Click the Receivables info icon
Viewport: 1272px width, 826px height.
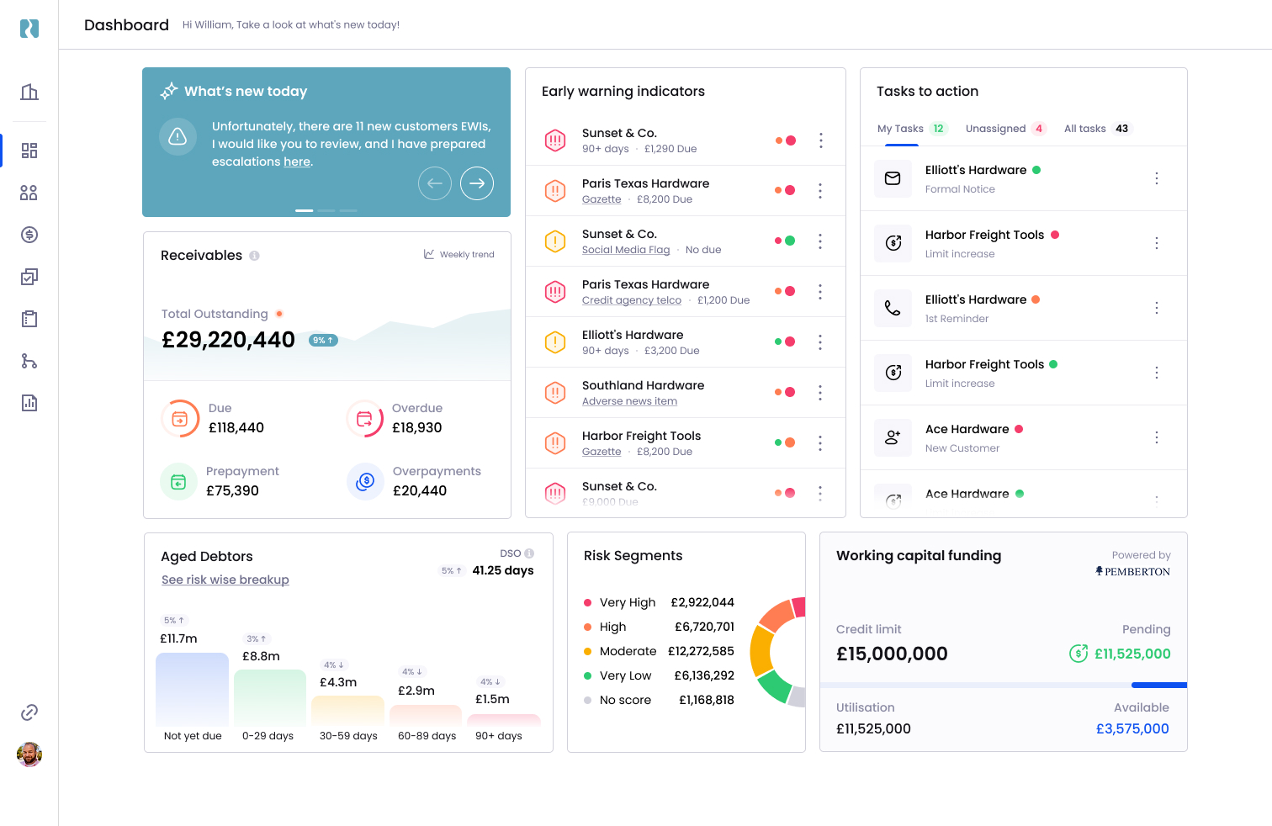254,256
